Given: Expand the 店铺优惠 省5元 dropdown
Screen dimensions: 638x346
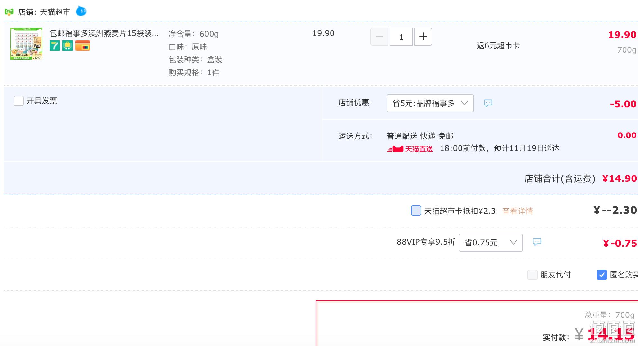Looking at the screenshot, I should click(x=430, y=103).
